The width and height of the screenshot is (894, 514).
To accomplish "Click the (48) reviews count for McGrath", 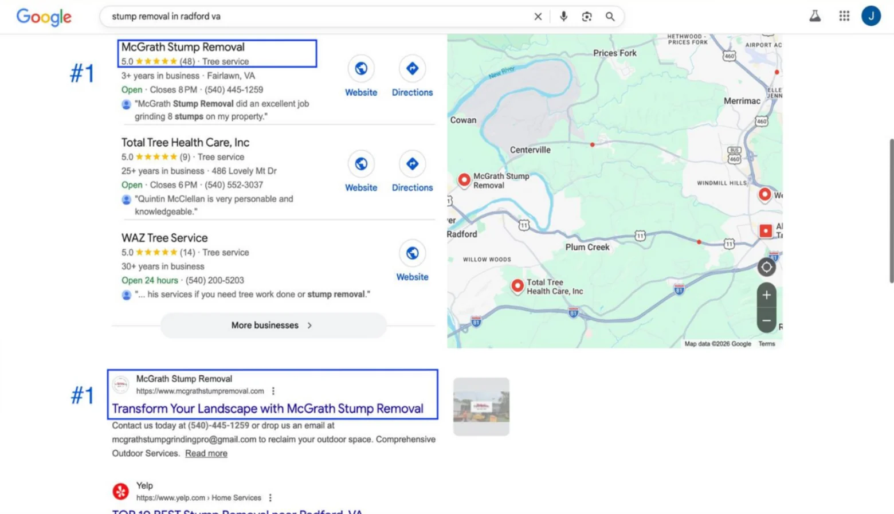I will pyautogui.click(x=187, y=62).
